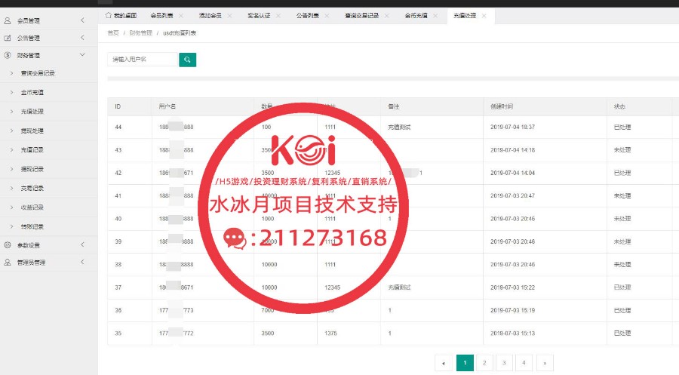Click arrow beside 金币充值 in sidebar
The width and height of the screenshot is (679, 375).
[x=11, y=92]
